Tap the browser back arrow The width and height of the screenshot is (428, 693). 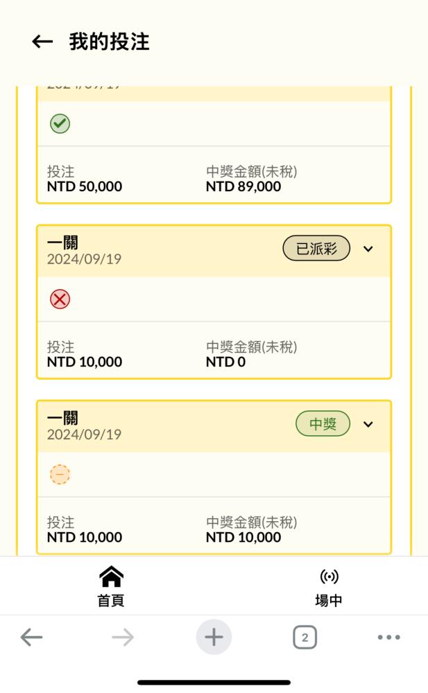click(x=31, y=638)
